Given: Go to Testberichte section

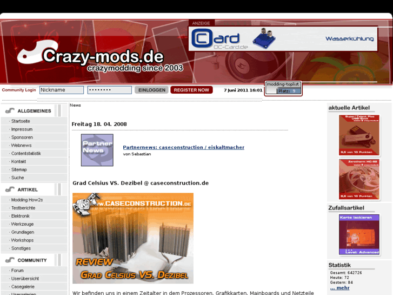Looking at the screenshot, I should pyautogui.click(x=23, y=208).
